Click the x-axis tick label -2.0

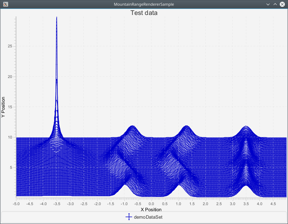97,204
